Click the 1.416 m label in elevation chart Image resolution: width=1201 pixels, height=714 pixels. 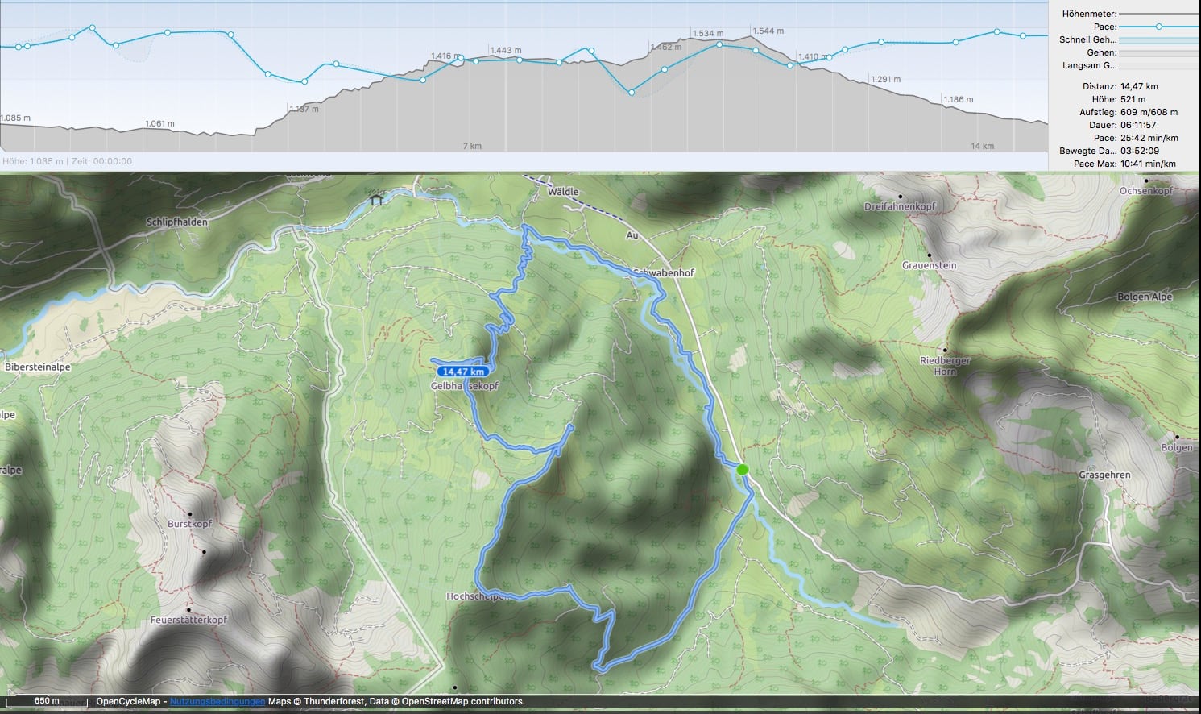(445, 56)
